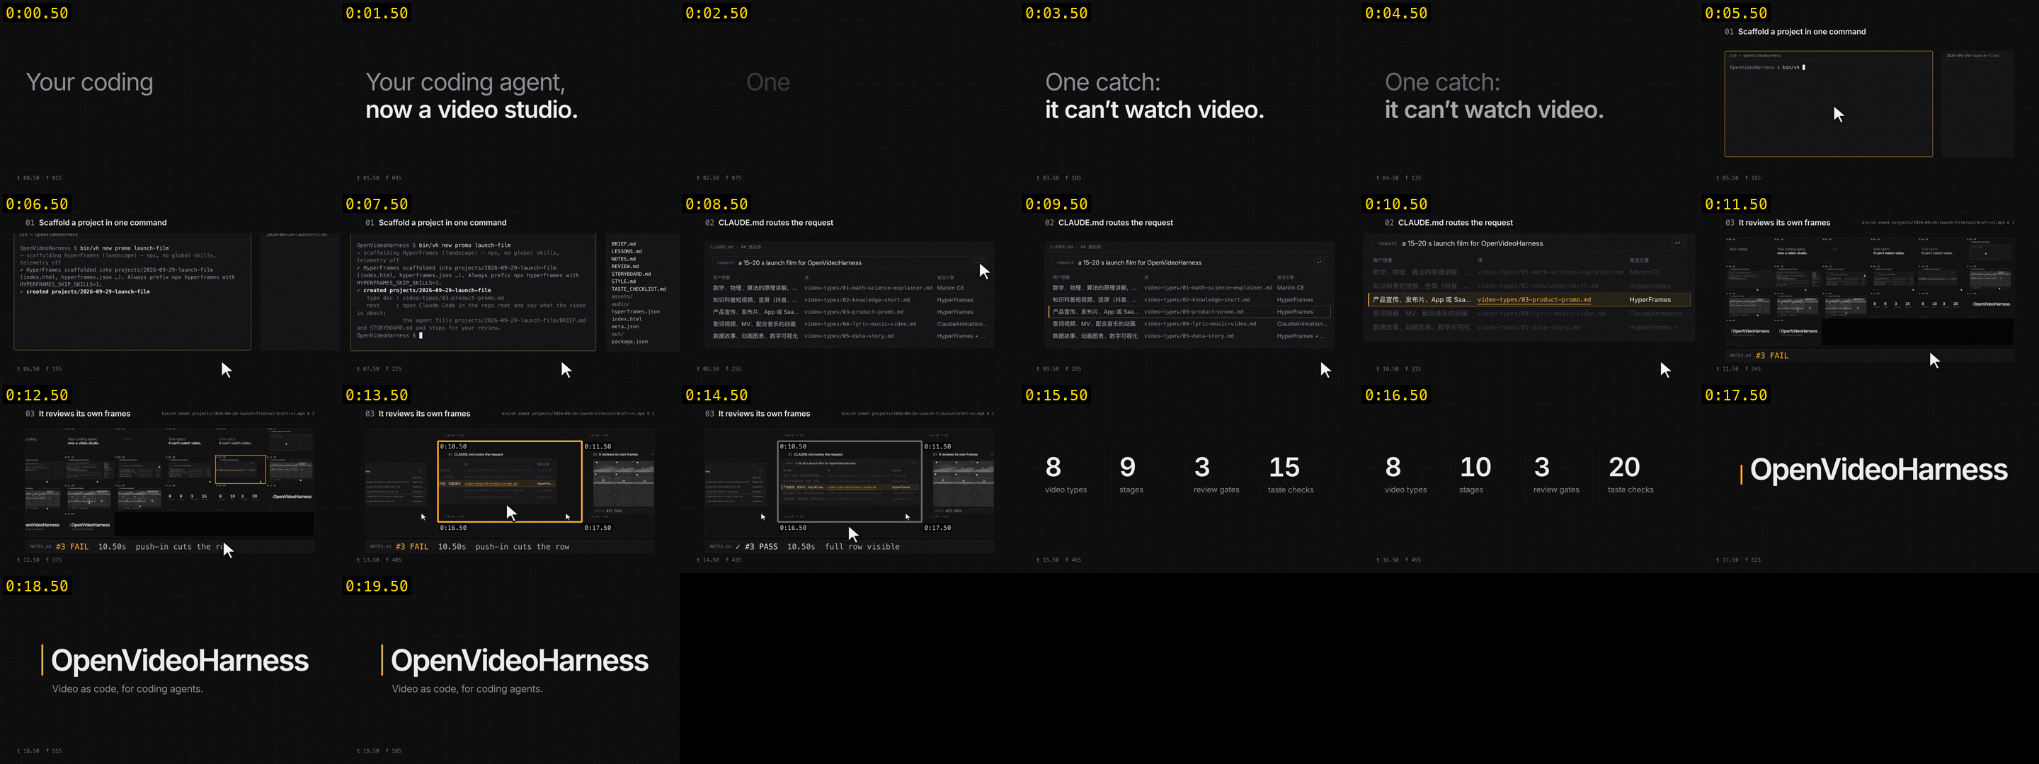Screen dimensions: 2039x764
Task: Click the orange-bordered terminal in the 0:05.50 frame
Action: (x=1829, y=103)
